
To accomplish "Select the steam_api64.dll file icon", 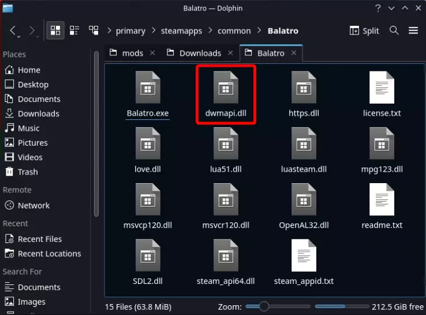I will click(x=226, y=255).
